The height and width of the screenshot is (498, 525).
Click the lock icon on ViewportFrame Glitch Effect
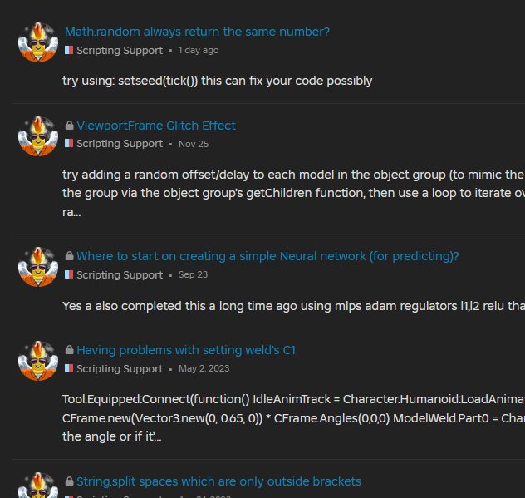69,126
